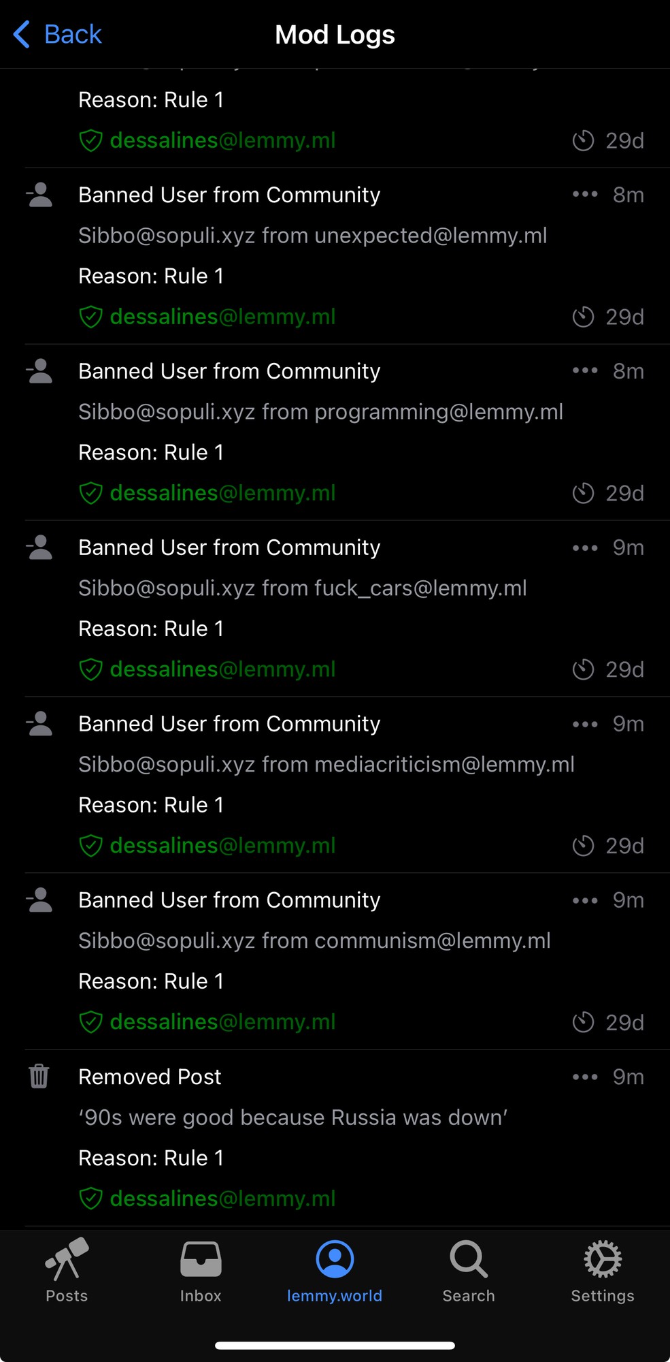Open more options for unexpected@lemmy.ml ban entry
This screenshot has height=1362, width=670.
[x=585, y=195]
